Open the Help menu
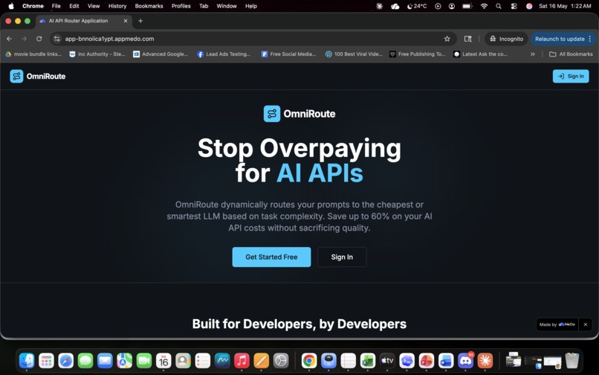This screenshot has width=599, height=375. point(251,6)
